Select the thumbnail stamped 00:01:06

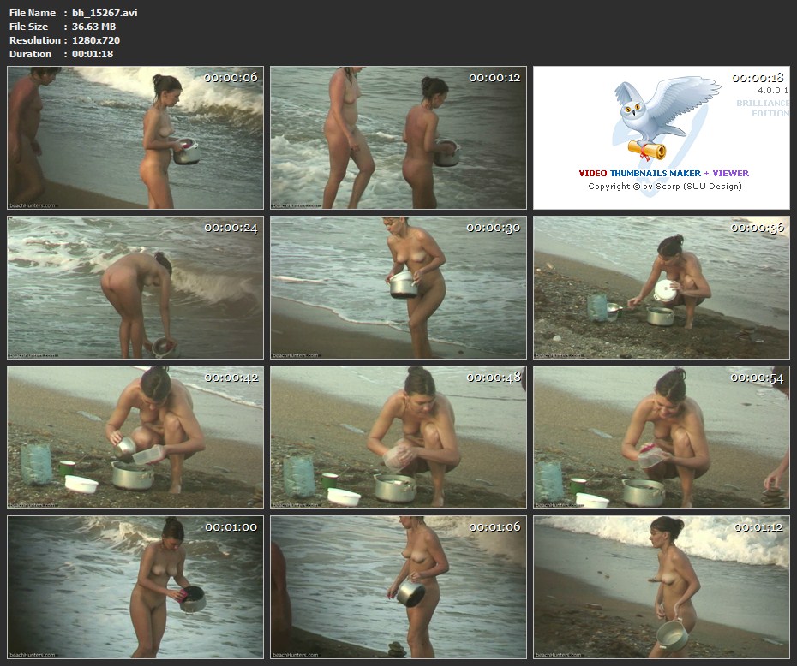pyautogui.click(x=398, y=587)
